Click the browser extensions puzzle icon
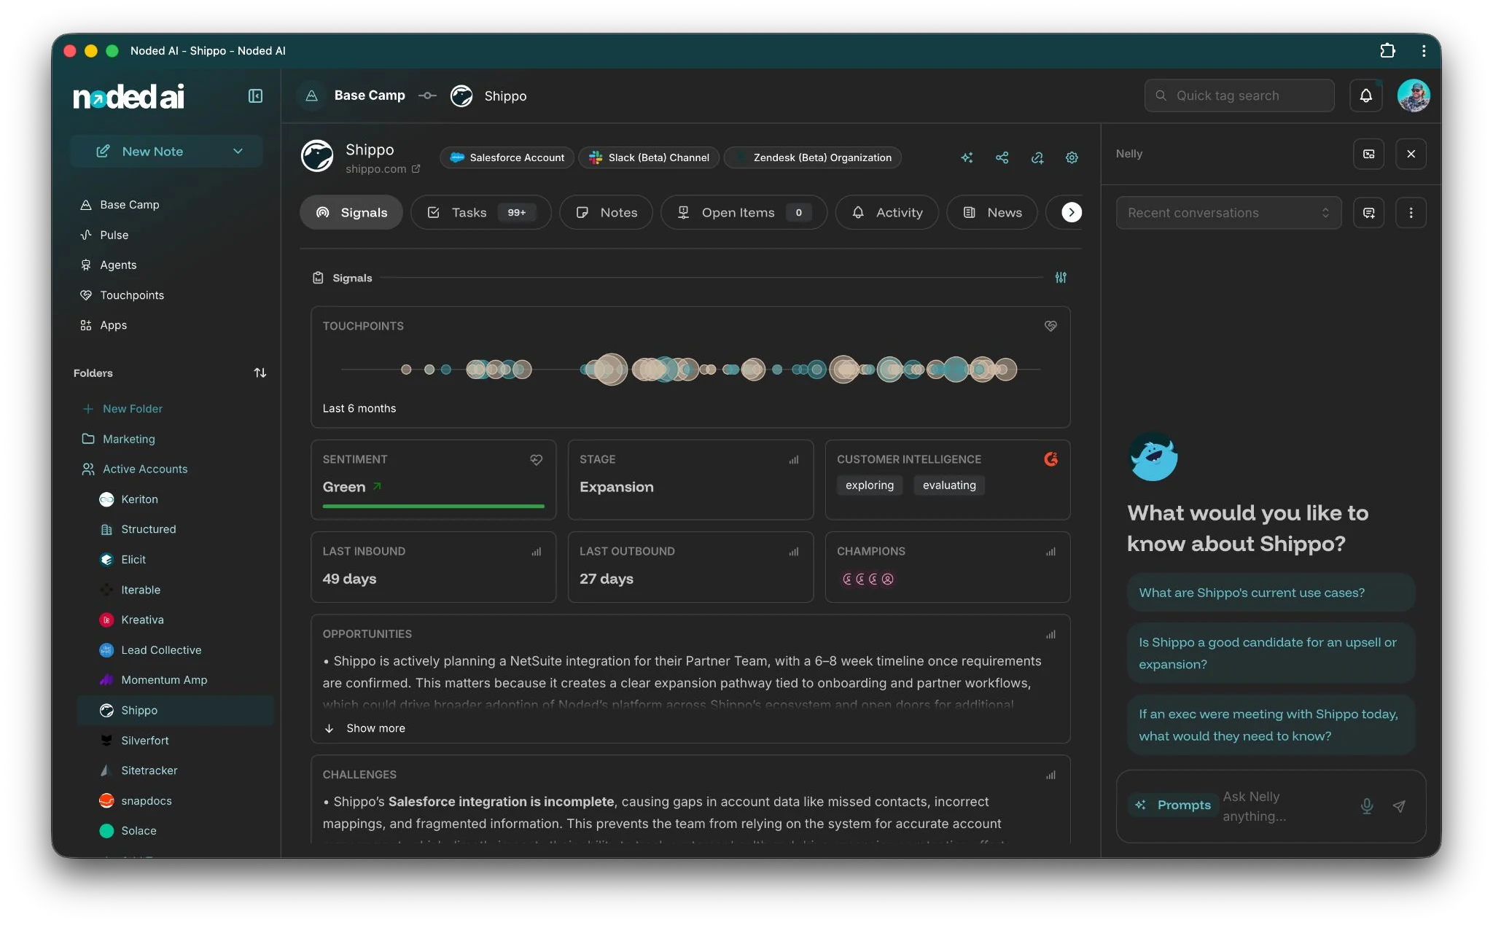The image size is (1493, 925). tap(1388, 50)
